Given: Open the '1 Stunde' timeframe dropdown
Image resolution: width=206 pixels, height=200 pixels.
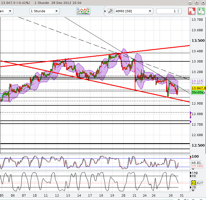Looking at the screenshot, I should tap(44, 11).
